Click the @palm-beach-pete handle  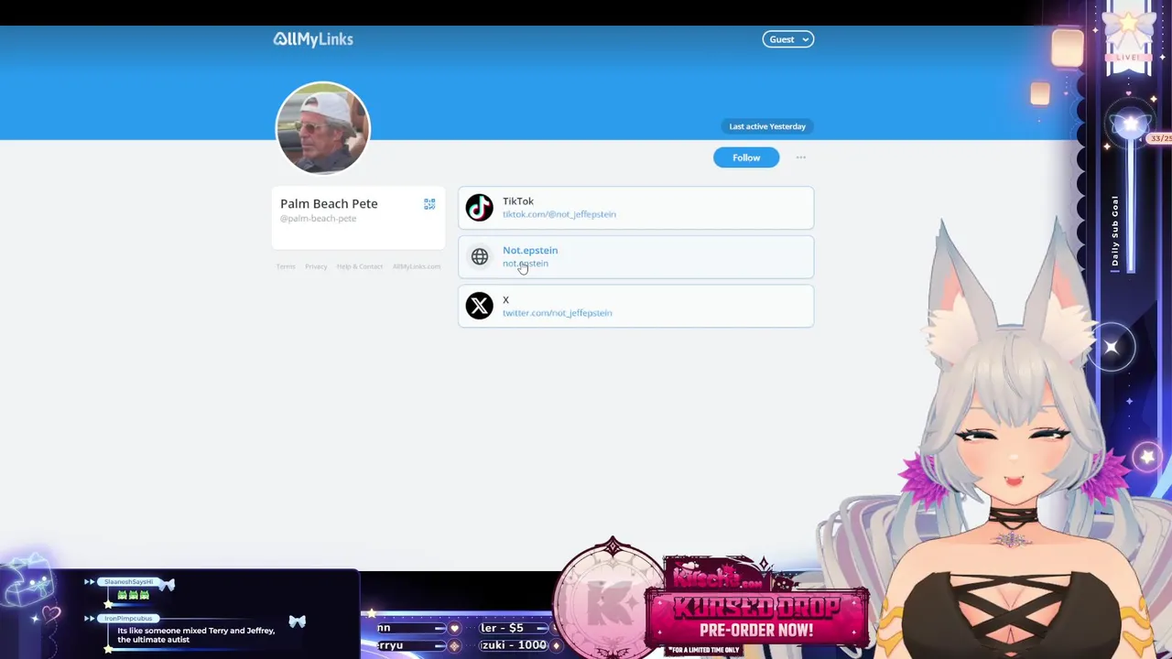(x=318, y=219)
